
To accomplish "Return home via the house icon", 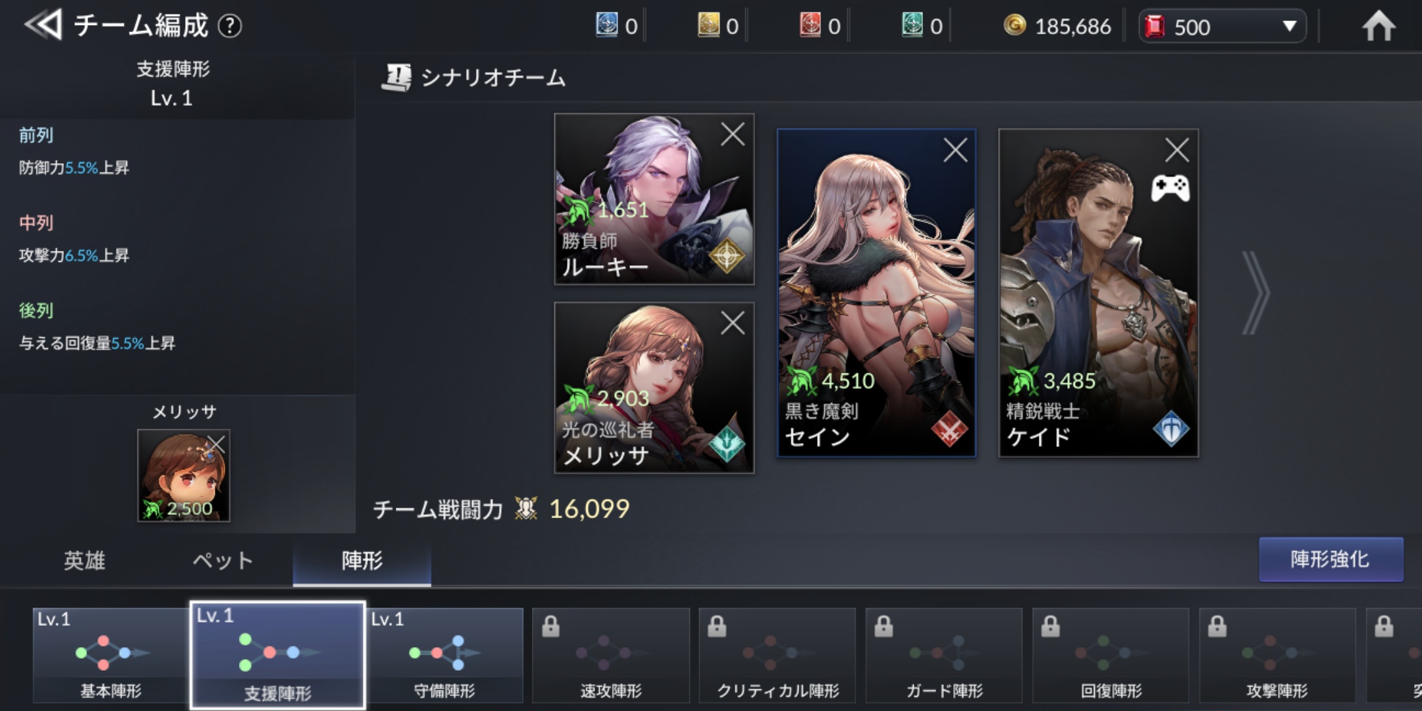I will point(1379,26).
